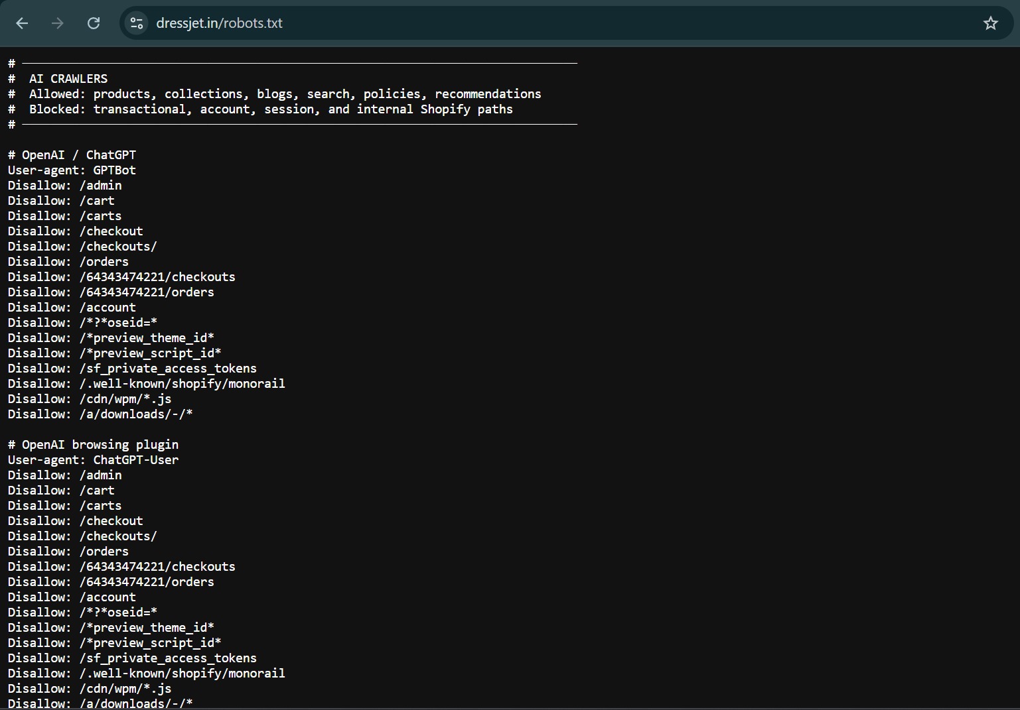1020x710 pixels.
Task: Click 'Disallow: /cart' in the GPTBot block
Action: coord(61,200)
